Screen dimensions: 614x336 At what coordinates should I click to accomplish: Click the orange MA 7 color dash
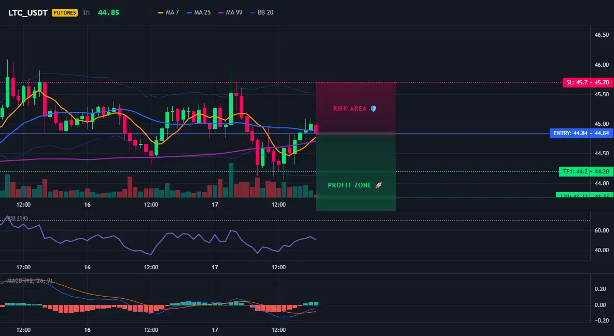click(161, 12)
